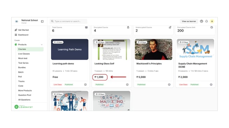
Task: Click the Free price label
Action: [55, 77]
